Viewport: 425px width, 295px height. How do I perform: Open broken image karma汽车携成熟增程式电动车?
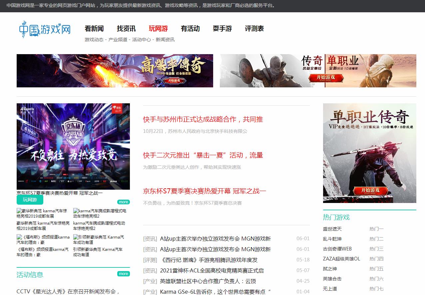click(100, 213)
